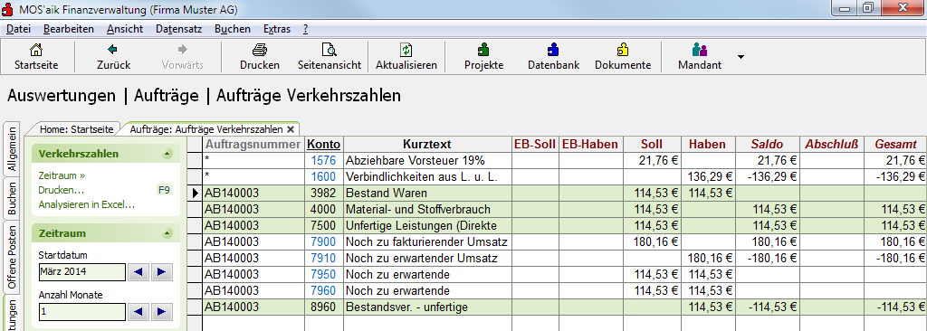This screenshot has width=927, height=331.
Task: Open account link 7900
Action: tap(323, 241)
